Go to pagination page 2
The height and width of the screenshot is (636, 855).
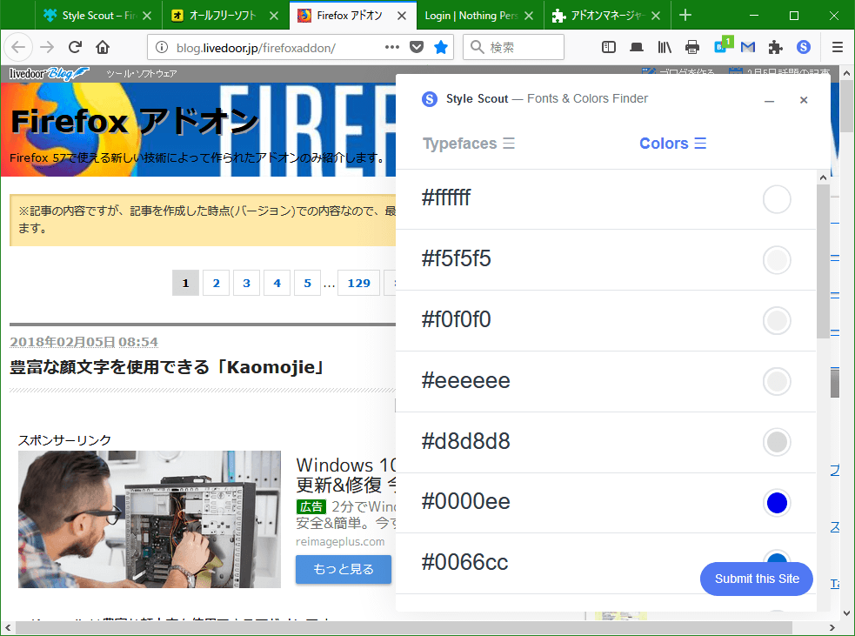coord(216,283)
